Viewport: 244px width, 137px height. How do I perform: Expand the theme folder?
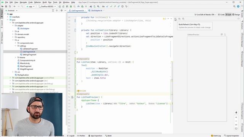(x=15, y=57)
